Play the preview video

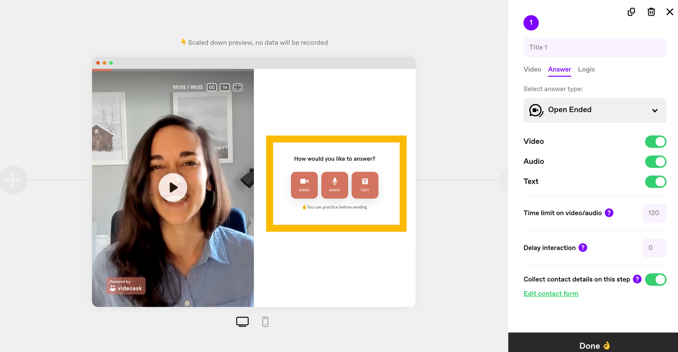pos(173,187)
